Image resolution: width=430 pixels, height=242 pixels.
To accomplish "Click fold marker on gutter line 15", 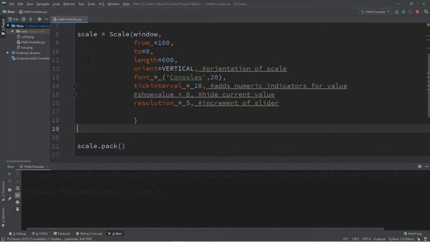I will pyautogui.click(x=75, y=94).
